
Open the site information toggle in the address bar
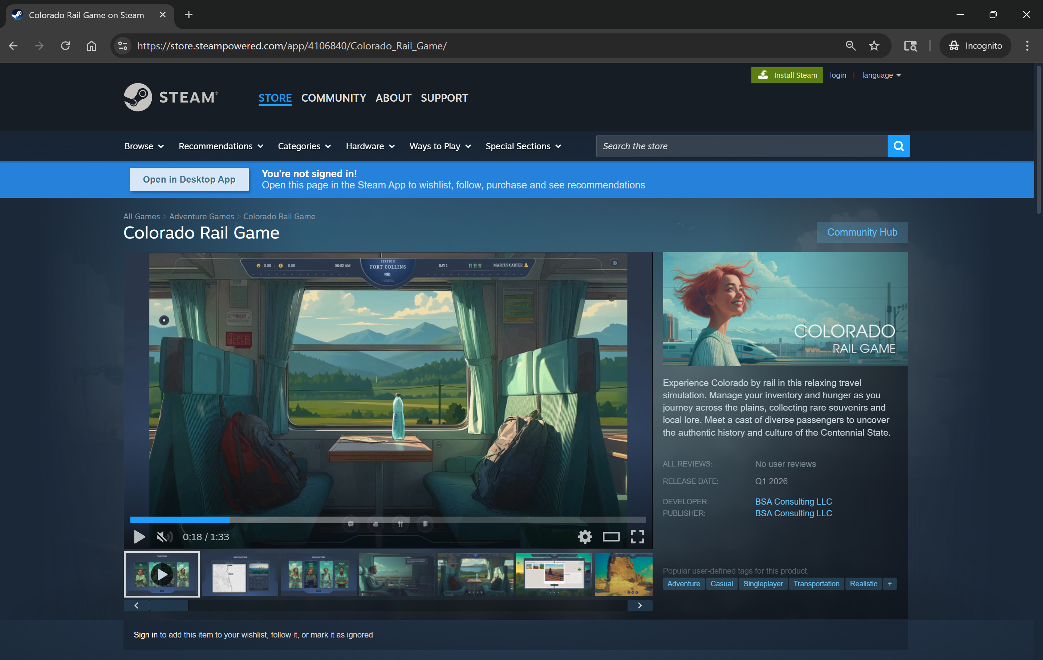pyautogui.click(x=123, y=45)
